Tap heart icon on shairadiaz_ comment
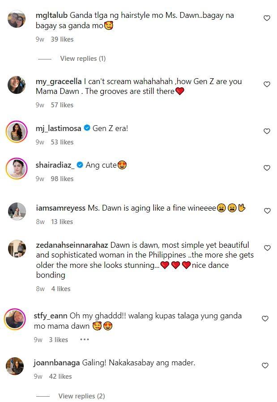 click(x=267, y=168)
